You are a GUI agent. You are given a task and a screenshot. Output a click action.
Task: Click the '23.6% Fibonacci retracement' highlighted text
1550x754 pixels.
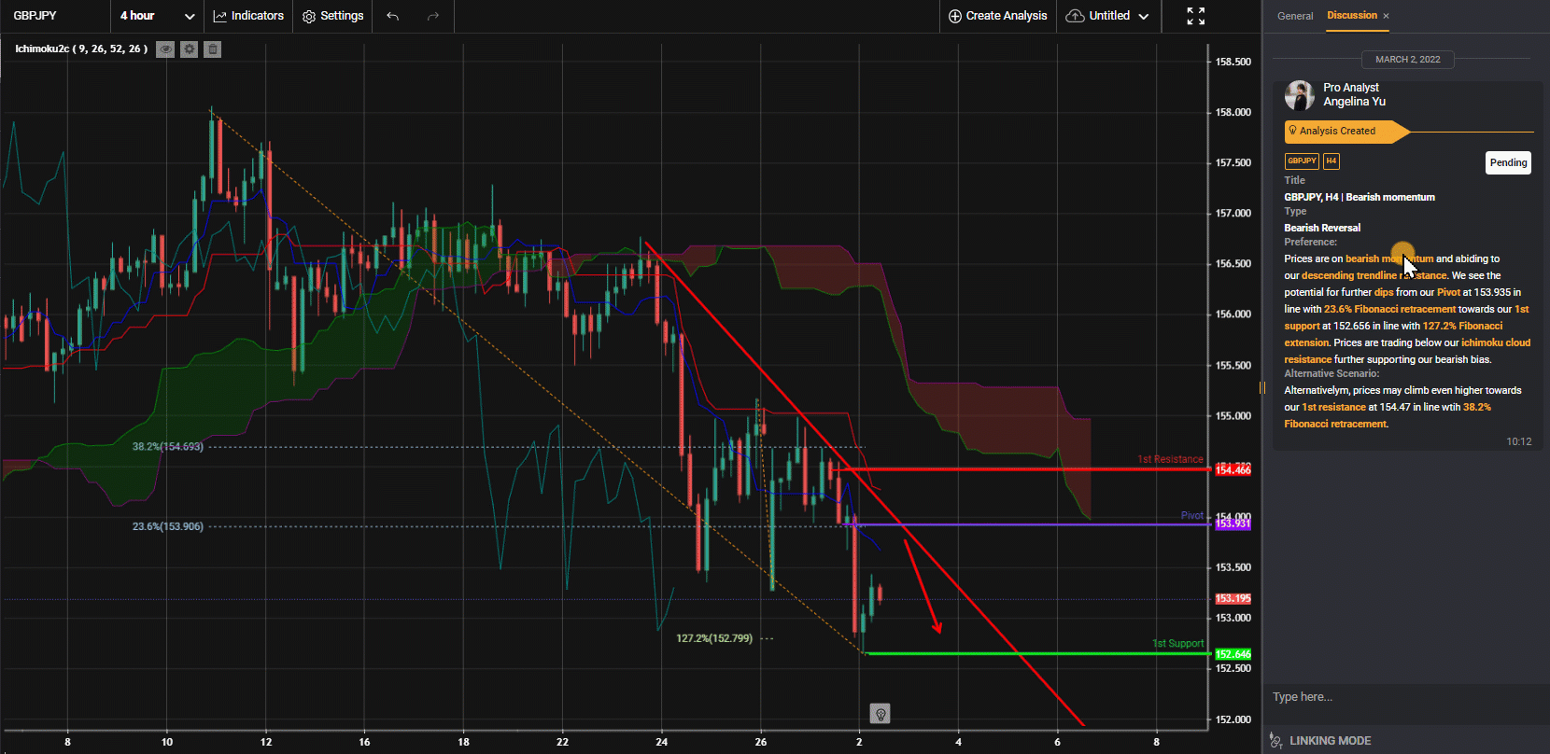pyautogui.click(x=1389, y=310)
